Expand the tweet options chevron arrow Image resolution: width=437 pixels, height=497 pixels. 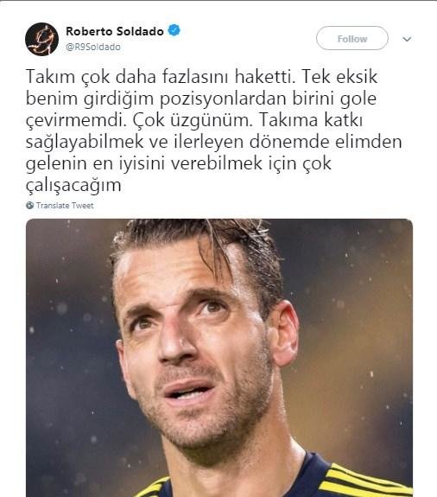pos(407,39)
